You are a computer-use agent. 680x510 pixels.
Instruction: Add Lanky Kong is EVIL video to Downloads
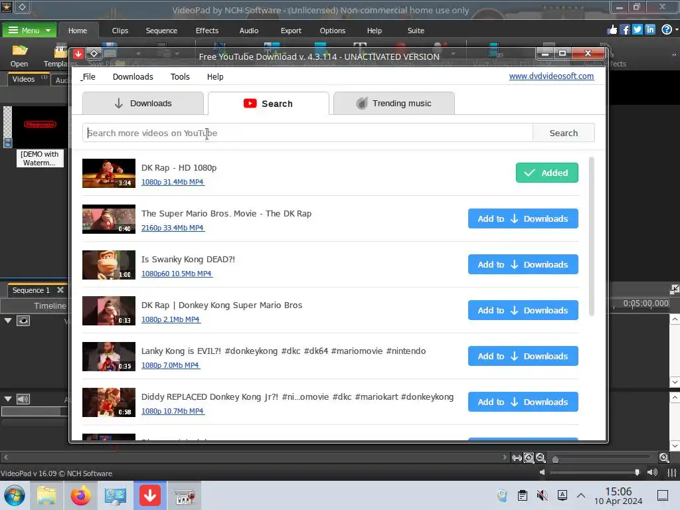coord(523,356)
